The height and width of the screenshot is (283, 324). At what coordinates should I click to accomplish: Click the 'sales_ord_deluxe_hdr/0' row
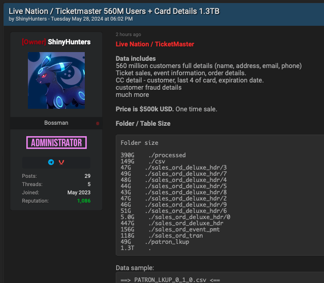(175, 217)
